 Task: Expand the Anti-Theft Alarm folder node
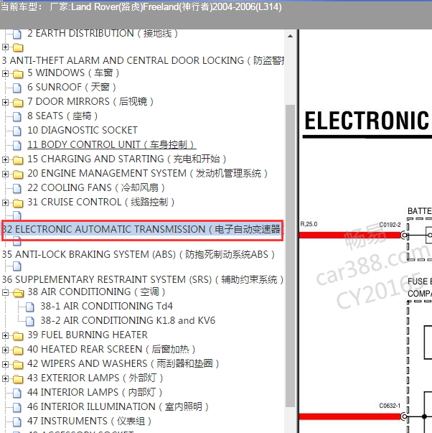(x=5, y=47)
